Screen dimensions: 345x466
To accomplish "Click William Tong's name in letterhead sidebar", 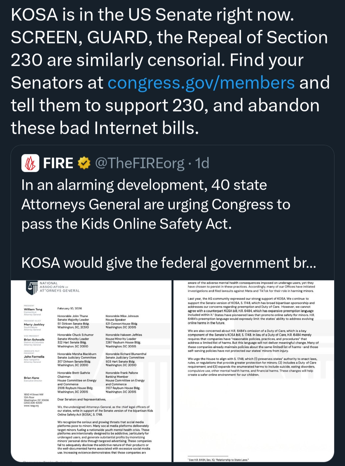I will [33, 309].
